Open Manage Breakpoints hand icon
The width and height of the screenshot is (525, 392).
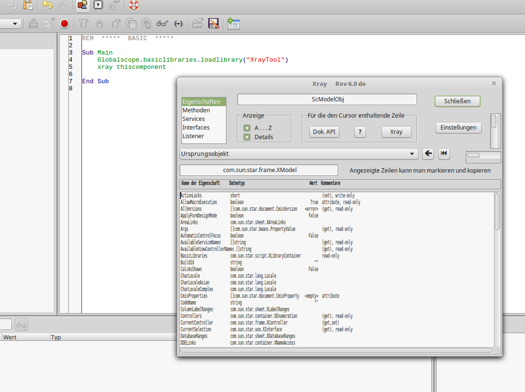click(x=146, y=23)
